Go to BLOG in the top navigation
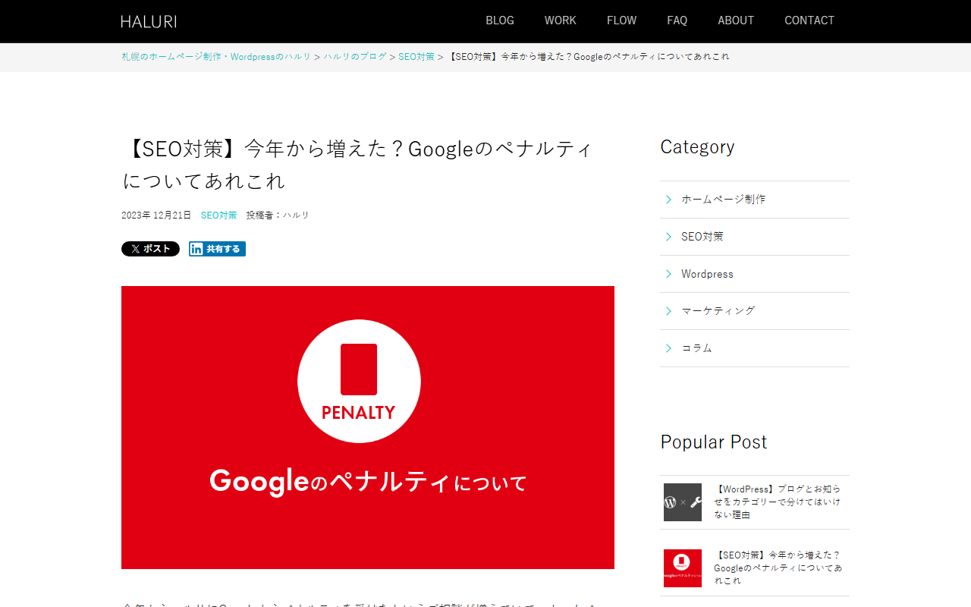 pyautogui.click(x=500, y=20)
